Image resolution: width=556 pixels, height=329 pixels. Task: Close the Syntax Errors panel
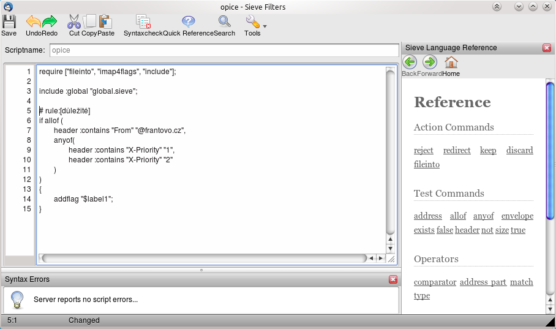[x=393, y=279]
